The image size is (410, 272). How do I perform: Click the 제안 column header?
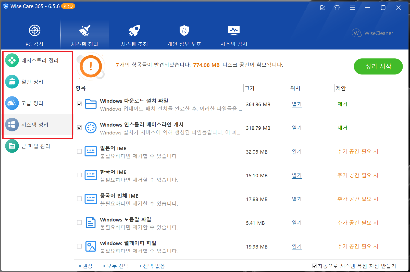pyautogui.click(x=341, y=88)
